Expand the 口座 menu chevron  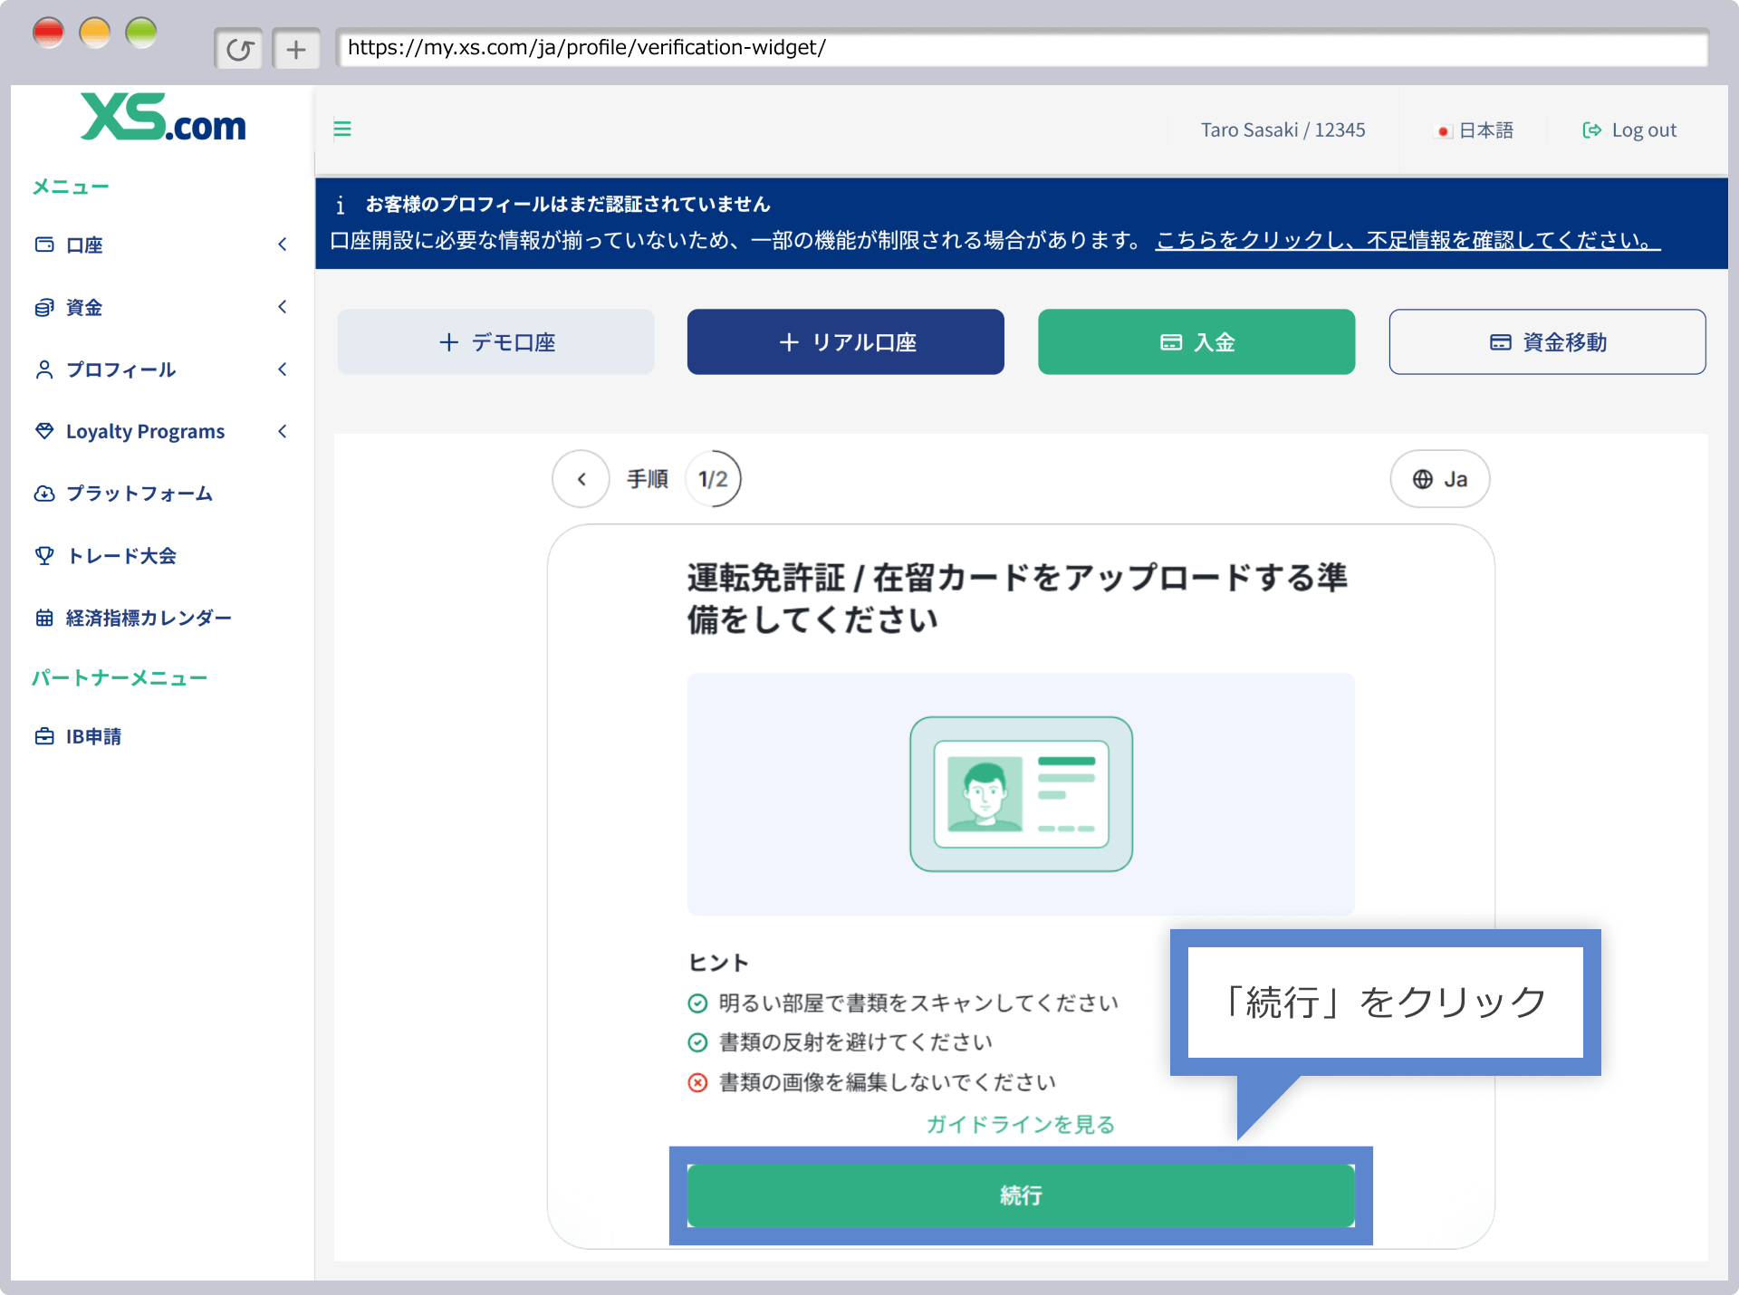click(283, 245)
